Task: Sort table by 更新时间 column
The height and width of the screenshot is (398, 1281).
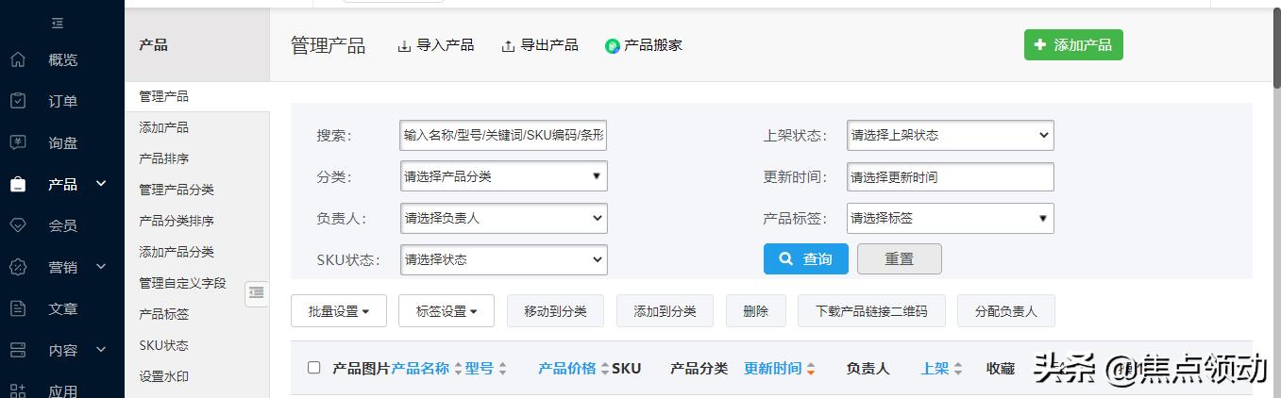Action: [x=773, y=369]
